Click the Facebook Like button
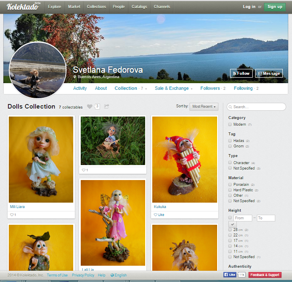Viewport: 292px width, 282px height. tap(230, 275)
